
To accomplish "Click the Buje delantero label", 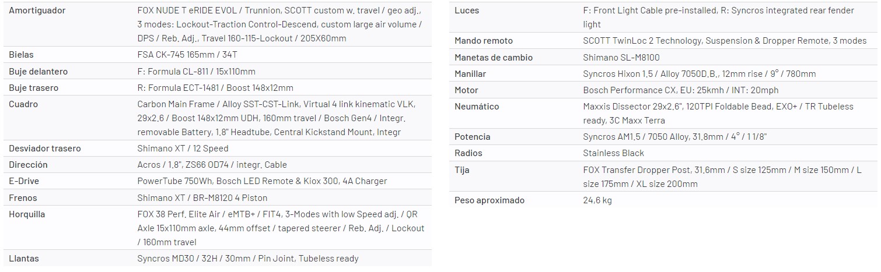I will [x=39, y=72].
